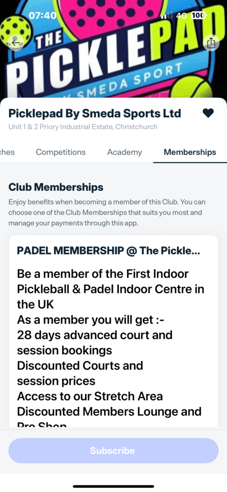Tap the home indicator bar
The height and width of the screenshot is (492, 227).
click(113, 486)
